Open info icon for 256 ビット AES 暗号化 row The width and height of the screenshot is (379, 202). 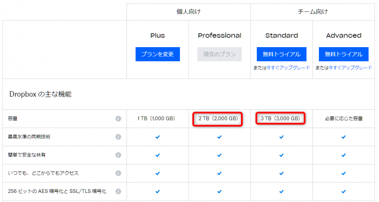click(118, 191)
